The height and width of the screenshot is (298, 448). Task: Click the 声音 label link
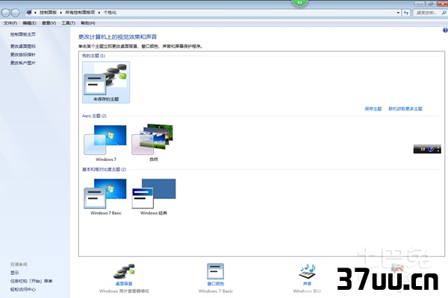click(x=307, y=284)
